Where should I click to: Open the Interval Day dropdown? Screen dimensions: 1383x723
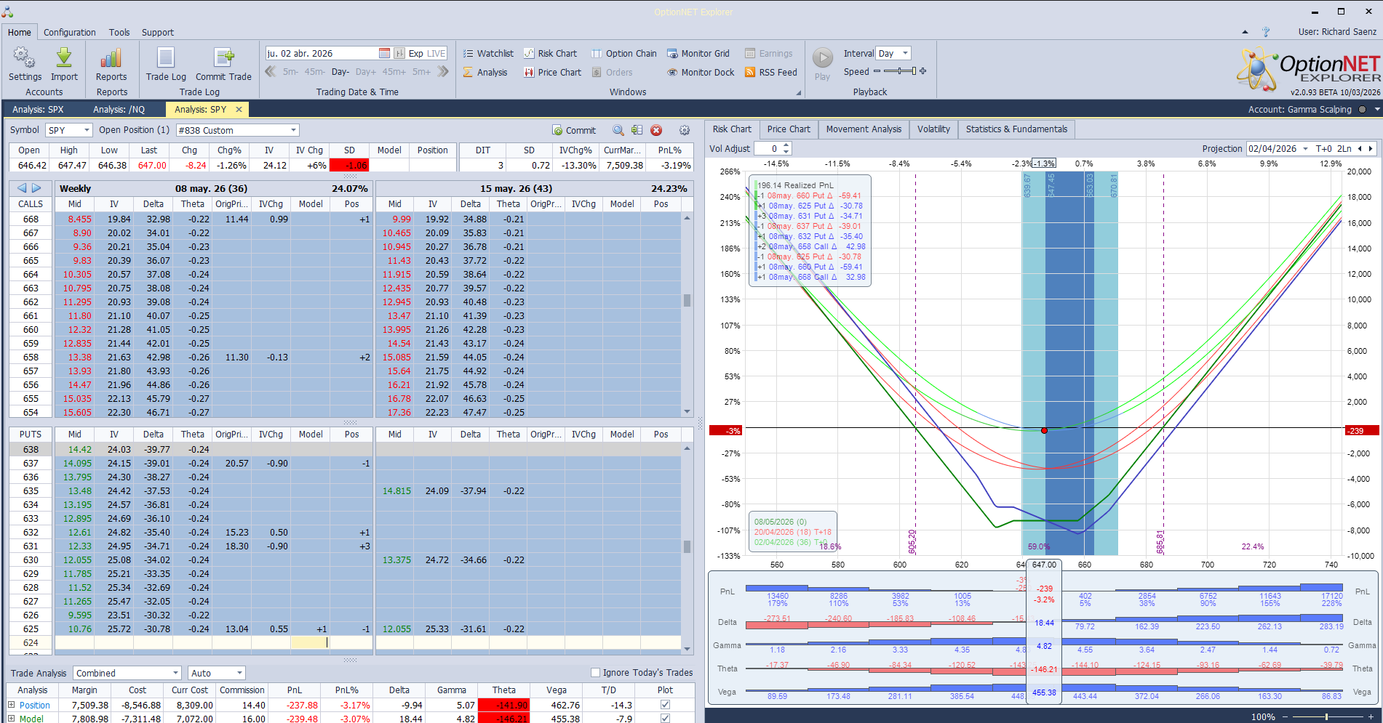906,53
